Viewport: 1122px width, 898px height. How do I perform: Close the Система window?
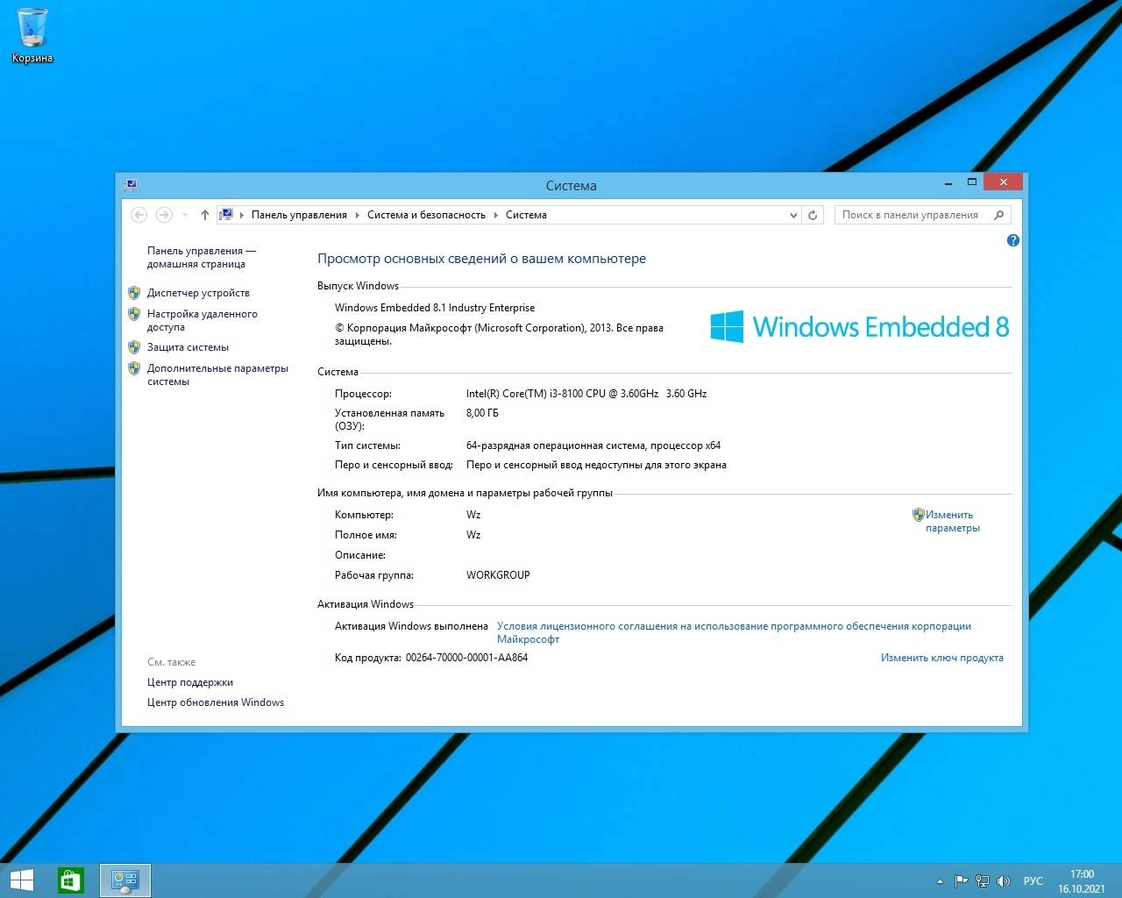[1002, 182]
